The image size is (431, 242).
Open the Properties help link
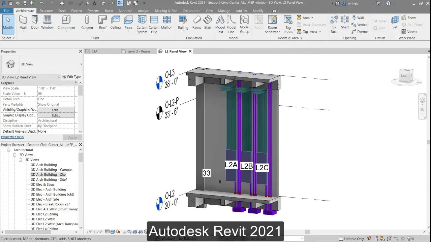pyautogui.click(x=12, y=137)
